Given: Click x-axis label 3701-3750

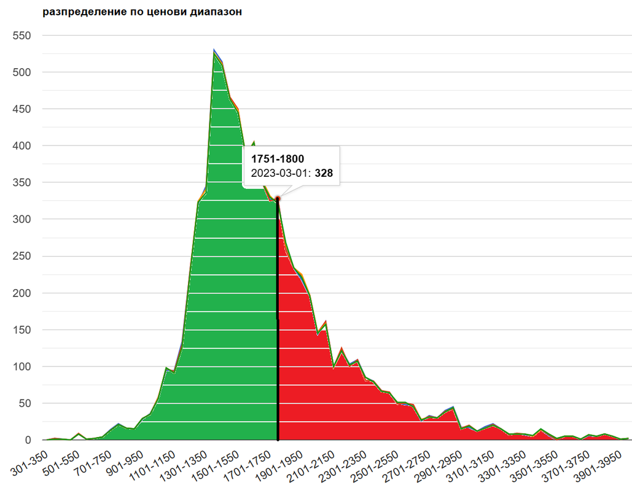Looking at the screenshot, I should [567, 465].
